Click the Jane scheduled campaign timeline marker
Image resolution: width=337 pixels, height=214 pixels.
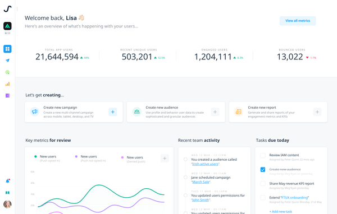pyautogui.click(x=185, y=178)
